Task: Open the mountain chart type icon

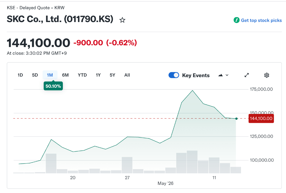Action: tap(221, 75)
